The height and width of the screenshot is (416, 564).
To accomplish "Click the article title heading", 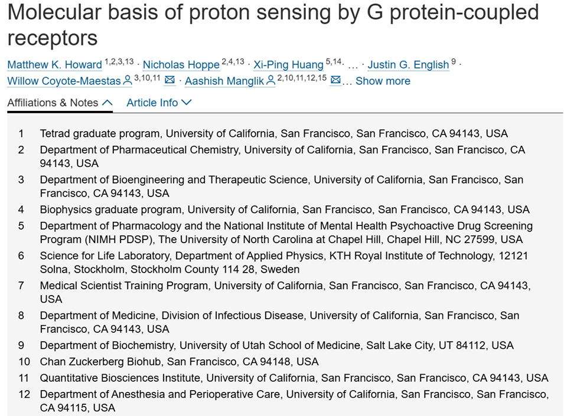I will (273, 25).
